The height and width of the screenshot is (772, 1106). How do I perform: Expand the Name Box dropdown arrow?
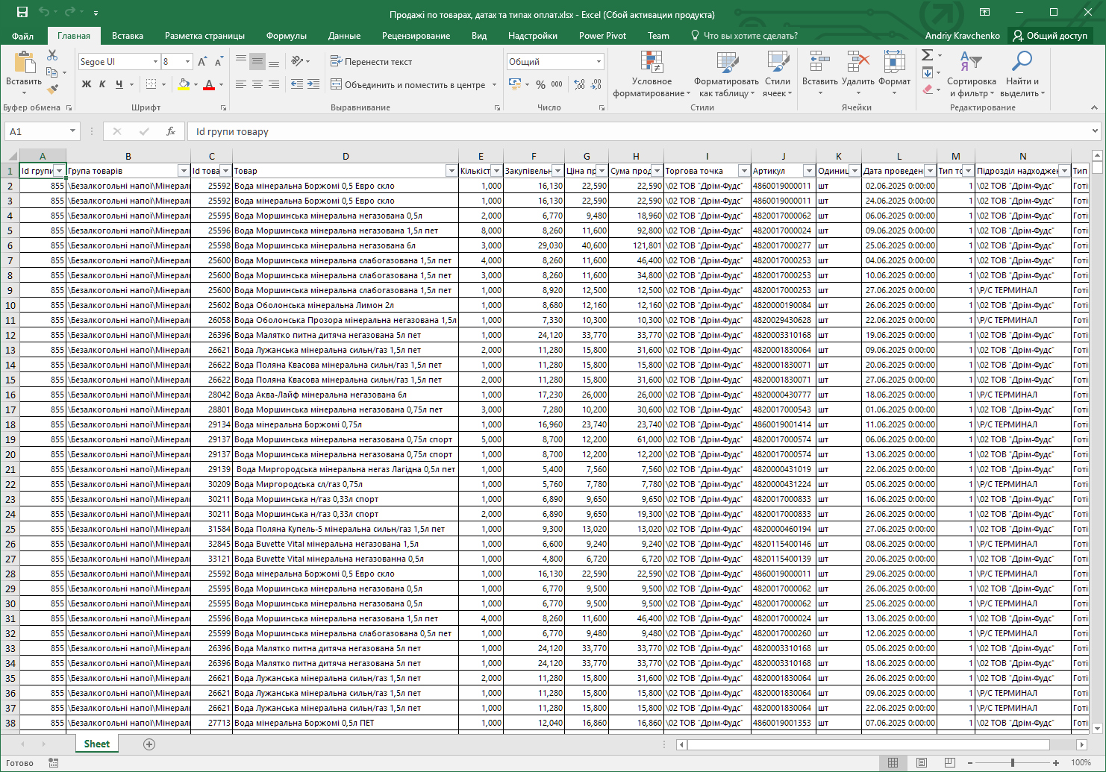coord(72,131)
